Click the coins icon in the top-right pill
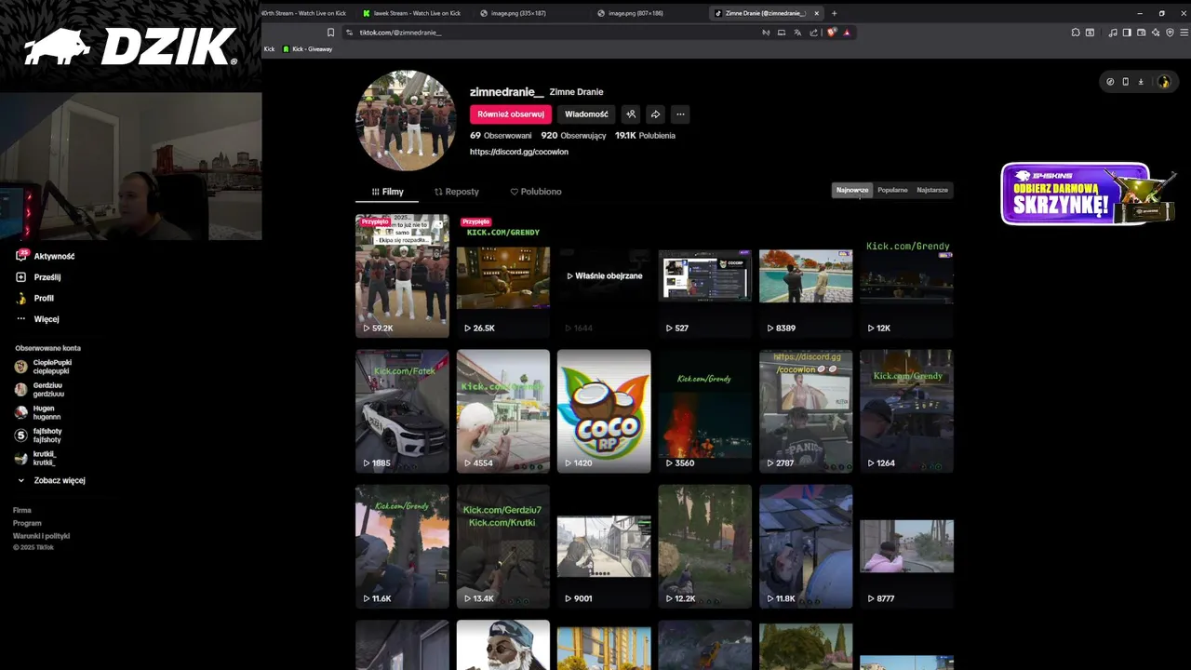1191x670 pixels. 1110,82
